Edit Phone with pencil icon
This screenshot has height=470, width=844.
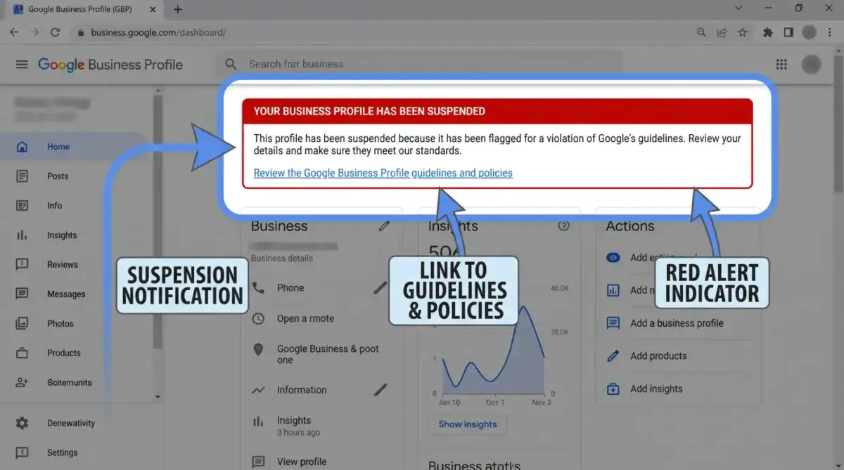pyautogui.click(x=381, y=287)
